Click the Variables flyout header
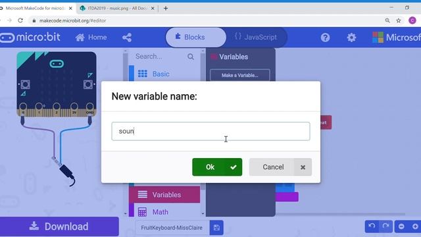The width and height of the screenshot is (421, 237). tap(234, 57)
